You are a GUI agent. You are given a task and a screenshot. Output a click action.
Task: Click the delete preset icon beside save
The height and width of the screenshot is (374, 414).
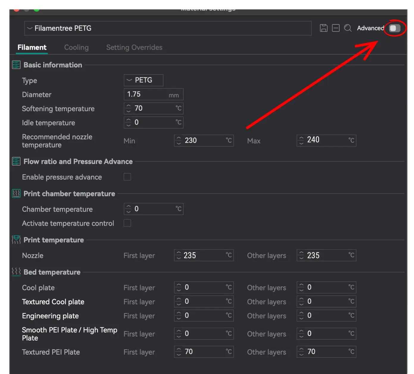[336, 28]
